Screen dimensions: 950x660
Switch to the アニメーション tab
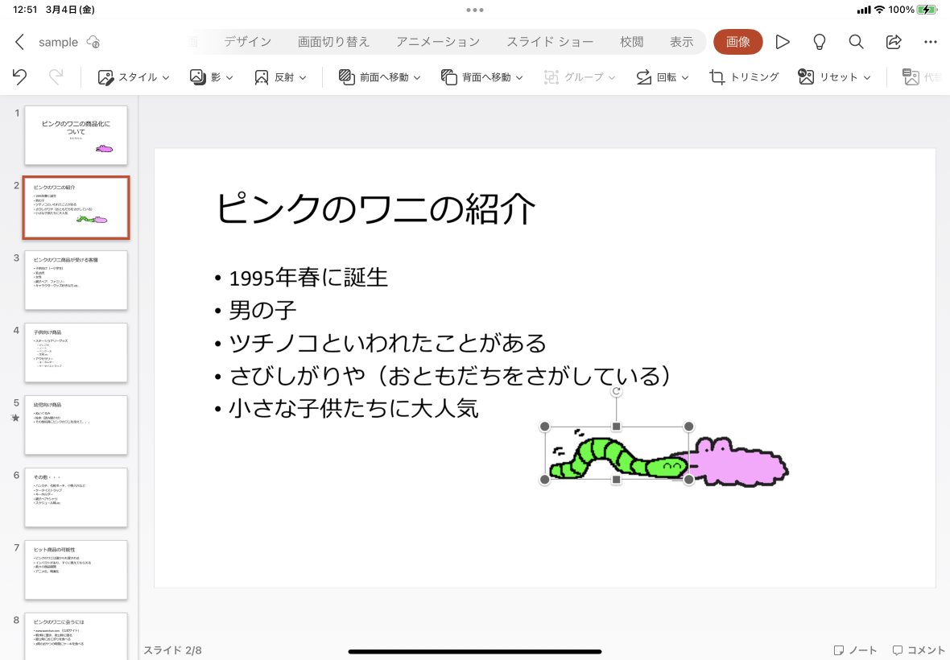pos(437,42)
